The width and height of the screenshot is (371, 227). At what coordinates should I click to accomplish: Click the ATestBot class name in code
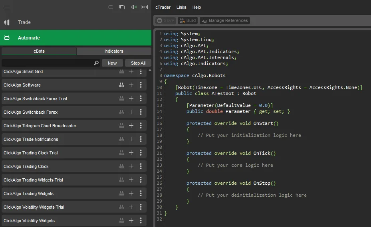click(x=223, y=93)
